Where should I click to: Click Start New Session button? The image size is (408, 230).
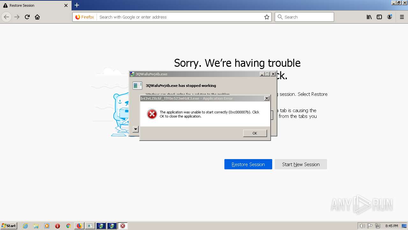(301, 164)
